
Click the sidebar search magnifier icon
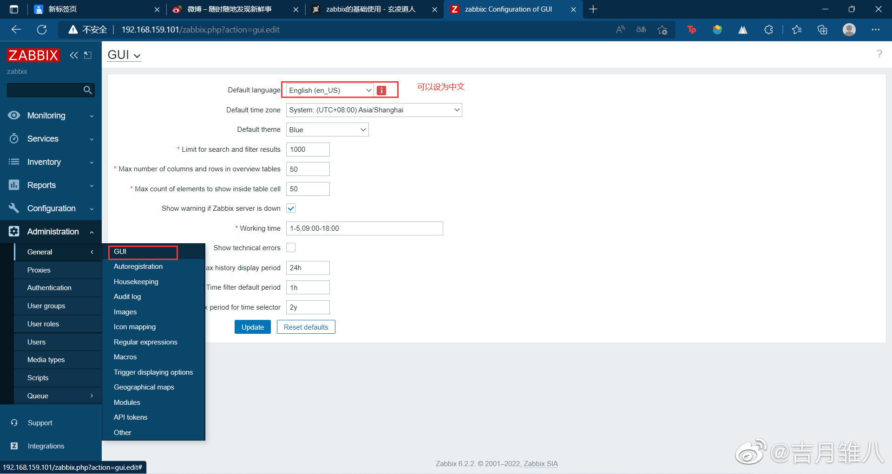click(87, 90)
